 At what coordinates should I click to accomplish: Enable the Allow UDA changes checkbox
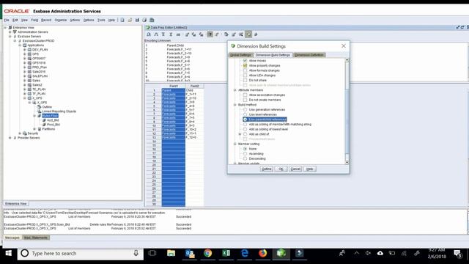(245, 75)
